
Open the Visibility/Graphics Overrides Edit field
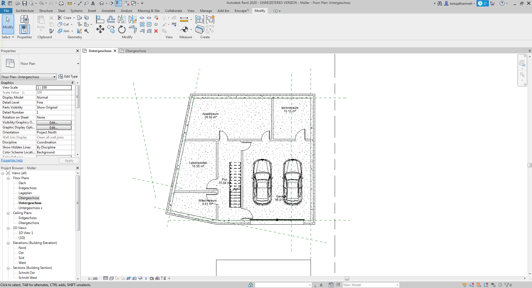click(x=54, y=122)
